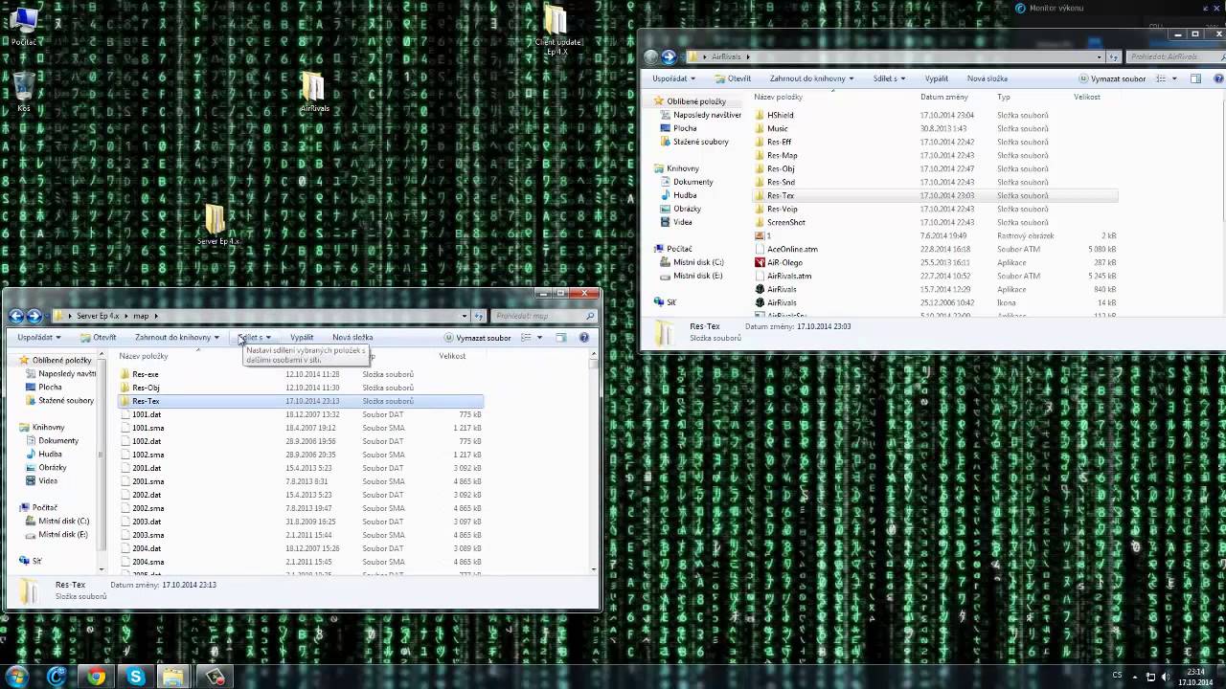Open help in the AirRivals window

point(1217,78)
